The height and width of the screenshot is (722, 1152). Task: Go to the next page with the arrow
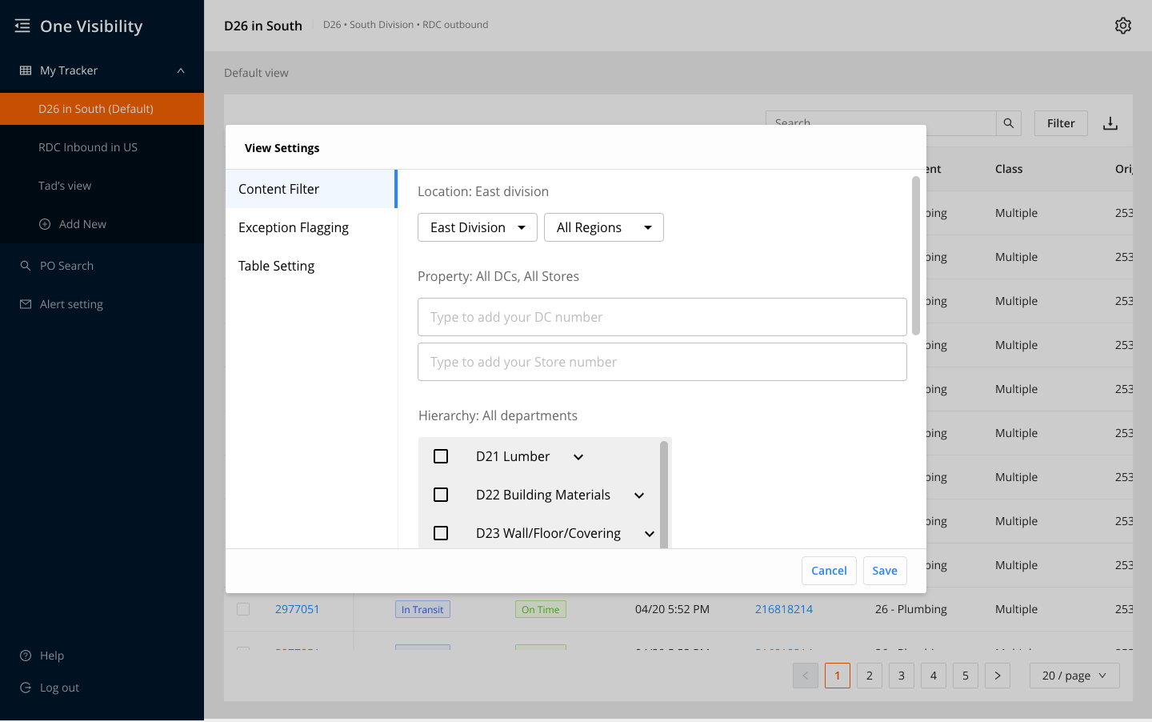pyautogui.click(x=998, y=676)
